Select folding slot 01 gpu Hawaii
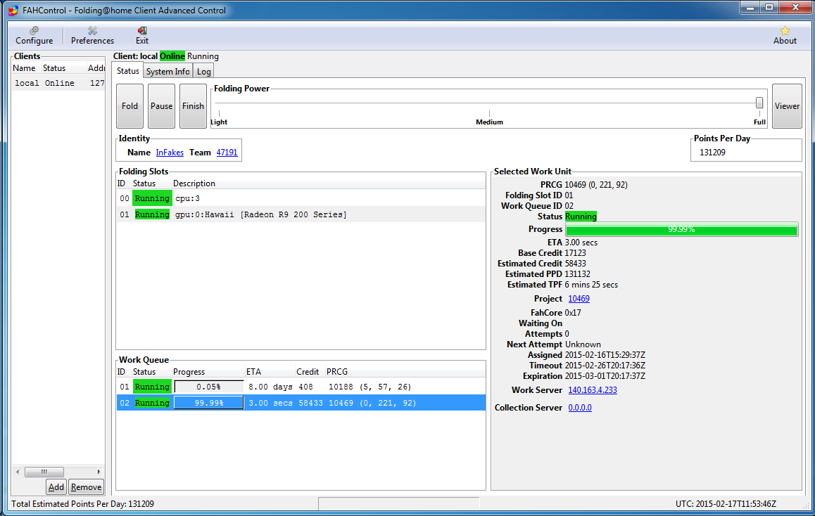The image size is (815, 516). [301, 214]
